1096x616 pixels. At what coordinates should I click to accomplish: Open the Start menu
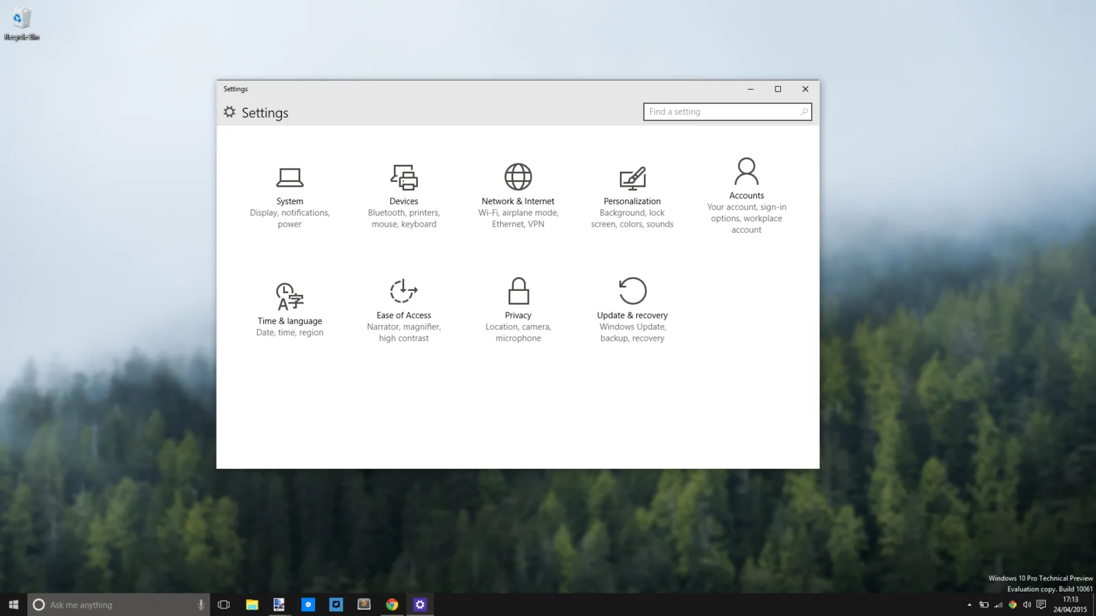click(x=14, y=604)
